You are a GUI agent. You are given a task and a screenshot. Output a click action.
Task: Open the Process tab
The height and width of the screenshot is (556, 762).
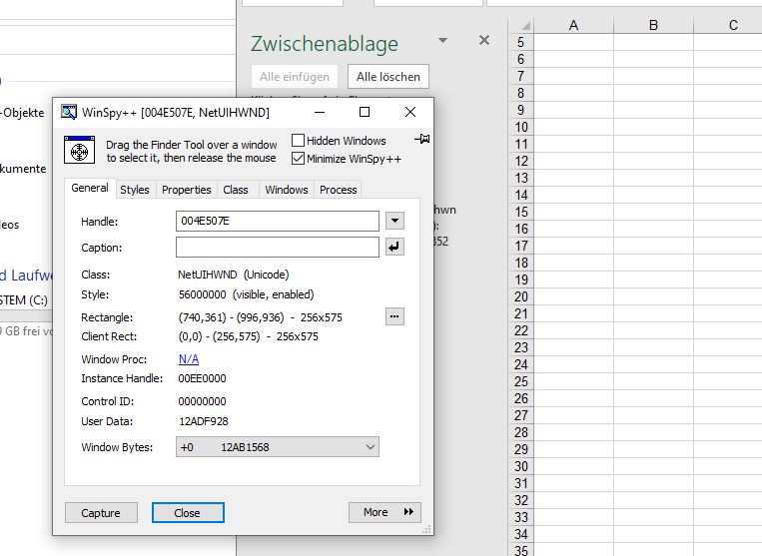coord(339,190)
